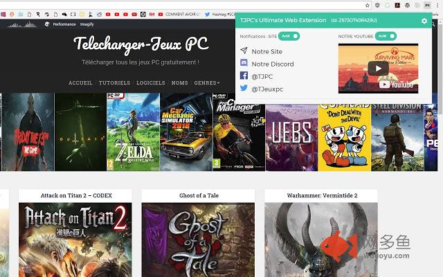Open the WordPress extension icon
The width and height of the screenshot is (443, 277).
(x=407, y=5)
